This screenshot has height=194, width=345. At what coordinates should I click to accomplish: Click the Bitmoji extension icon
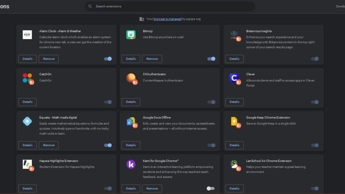131,35
